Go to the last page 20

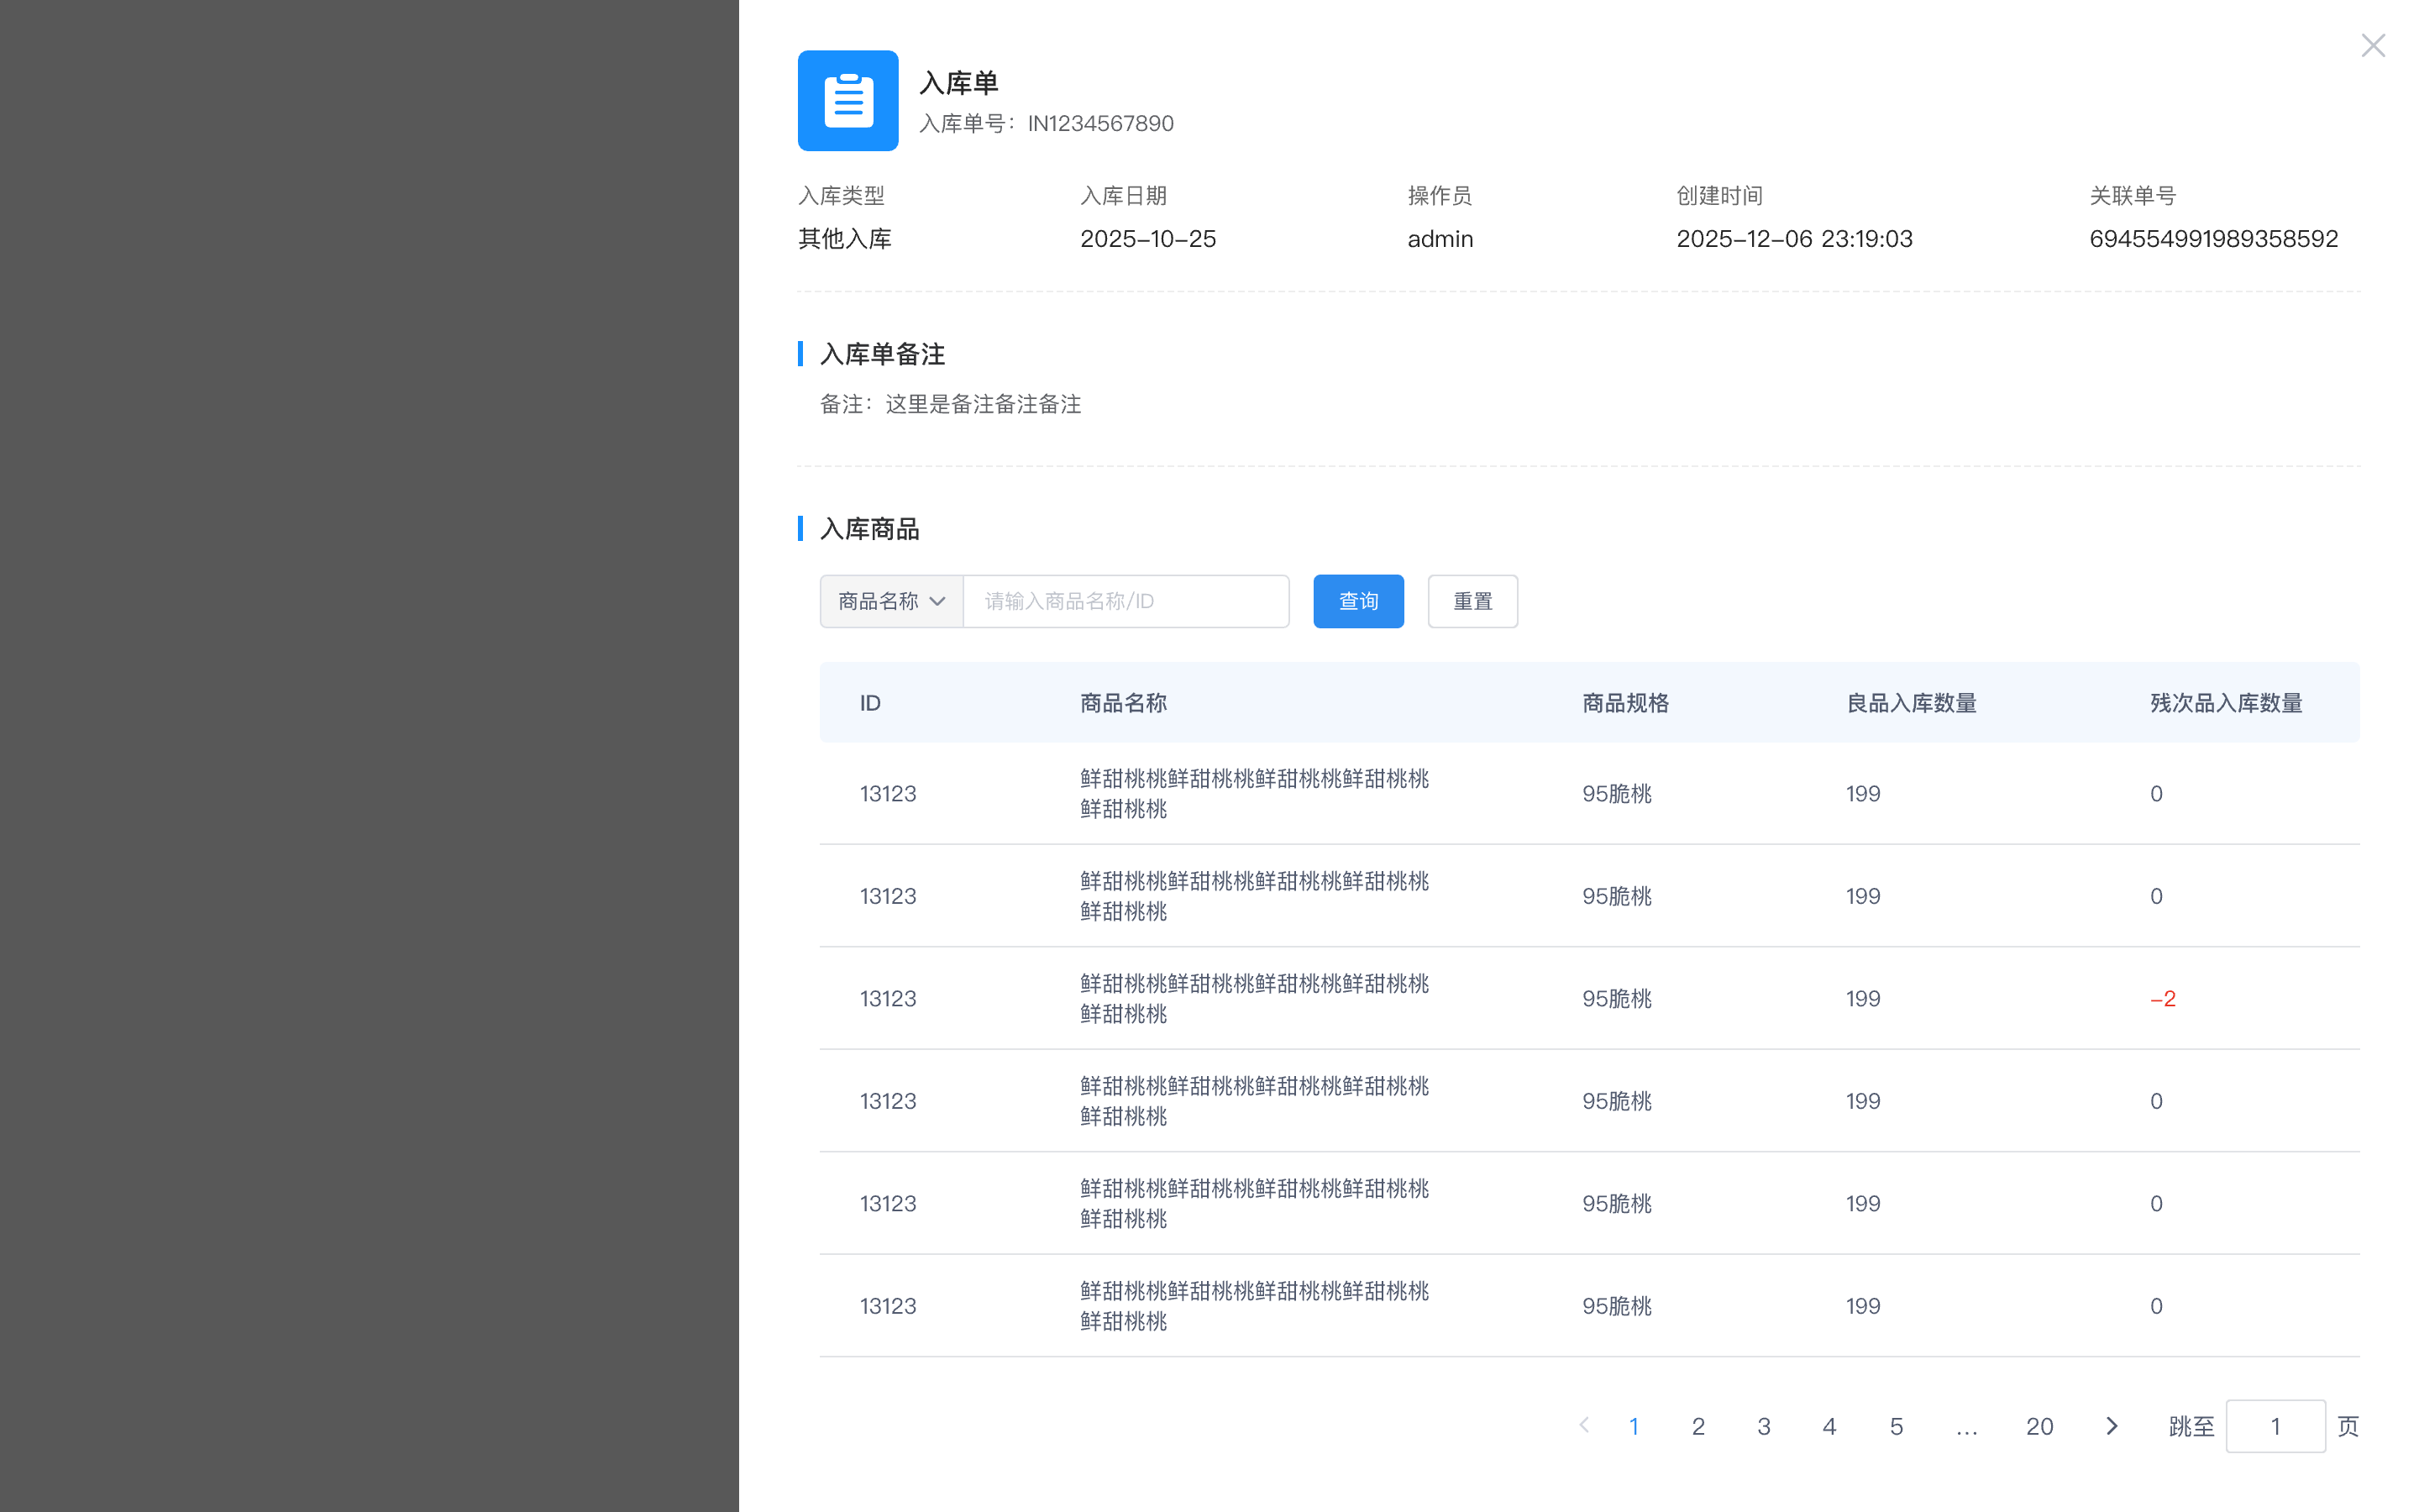2039,1427
